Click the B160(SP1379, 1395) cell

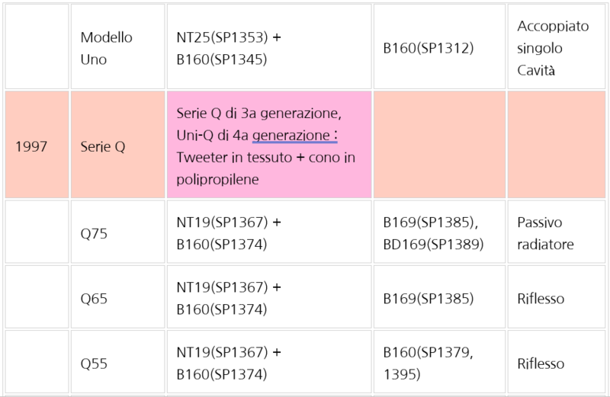[x=439, y=363]
